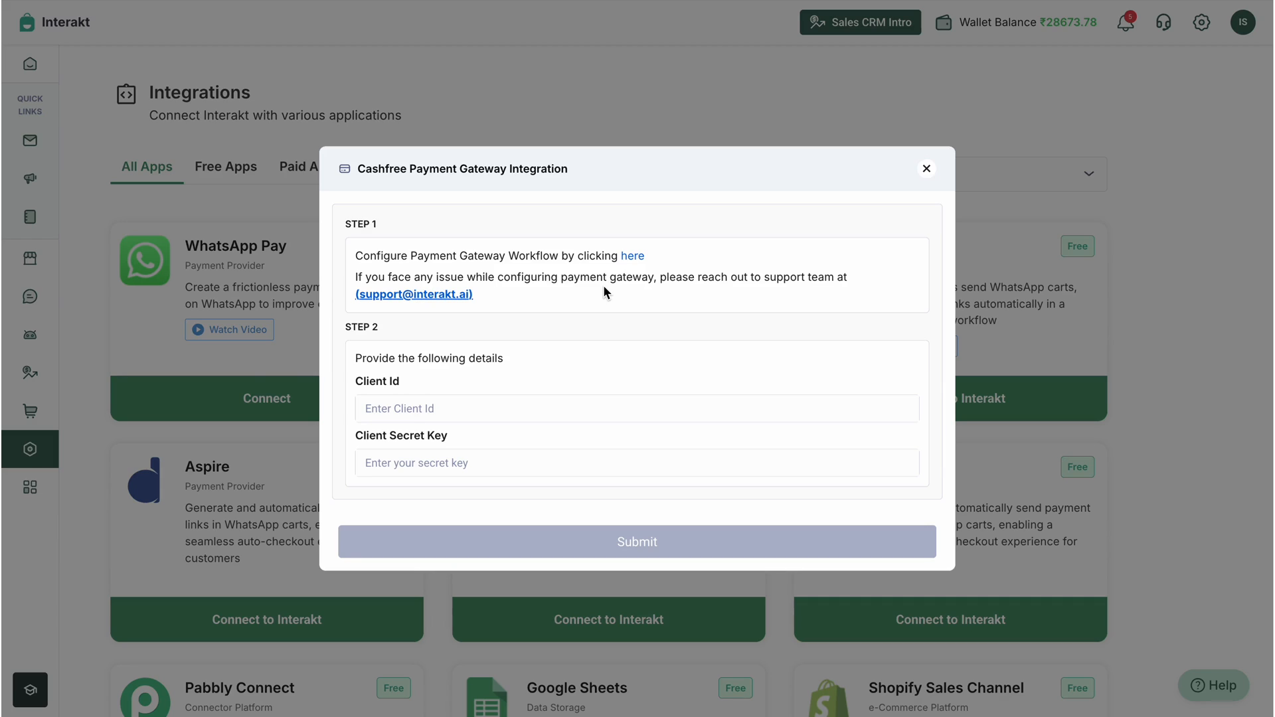Click the Free badge on Google Sheets
This screenshot has height=717, width=1275.
coord(735,688)
